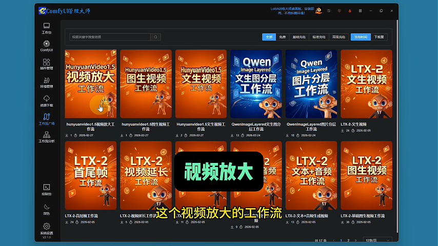
Task: Select the 免费 filter tab
Action: click(283, 37)
